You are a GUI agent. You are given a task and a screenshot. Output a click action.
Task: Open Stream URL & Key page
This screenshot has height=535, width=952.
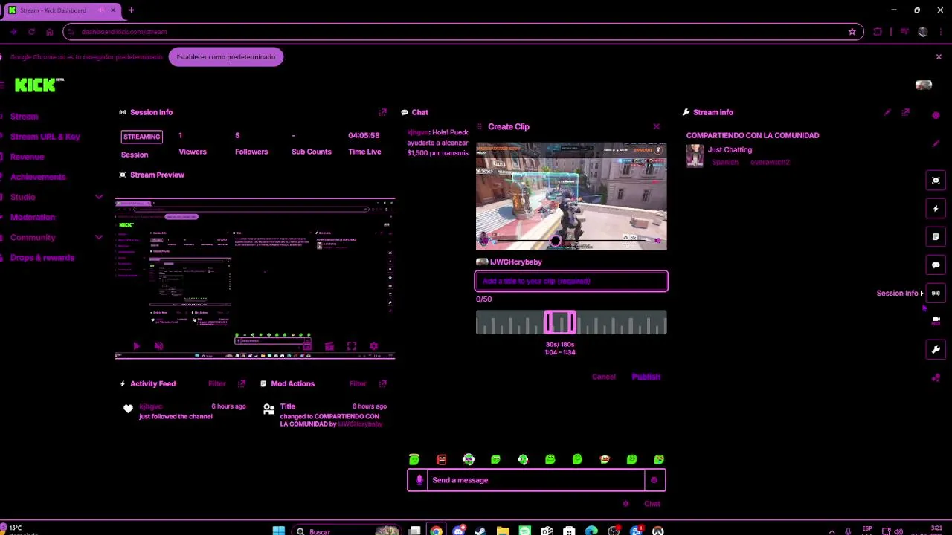[x=45, y=137]
